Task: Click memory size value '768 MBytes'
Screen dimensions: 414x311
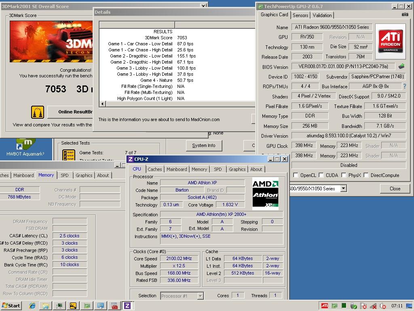Action: [19, 197]
